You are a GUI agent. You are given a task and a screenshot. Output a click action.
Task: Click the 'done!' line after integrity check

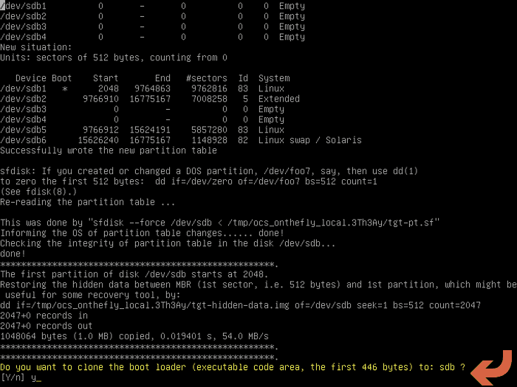(13, 254)
